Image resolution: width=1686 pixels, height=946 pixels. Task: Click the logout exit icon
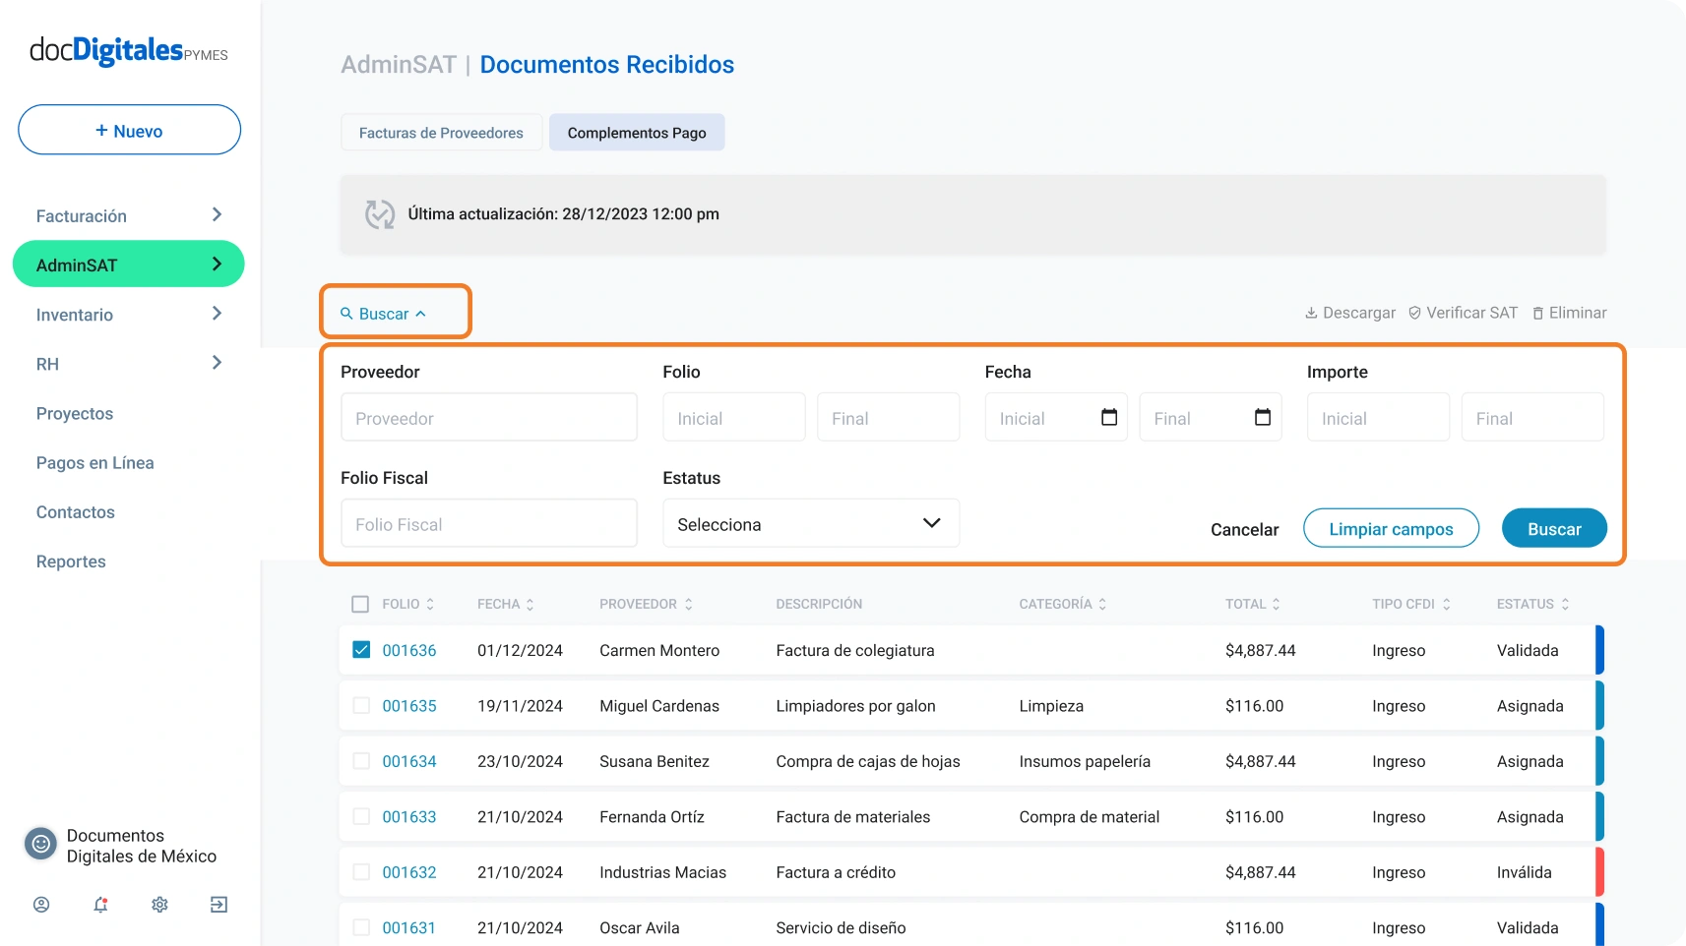pyautogui.click(x=219, y=905)
